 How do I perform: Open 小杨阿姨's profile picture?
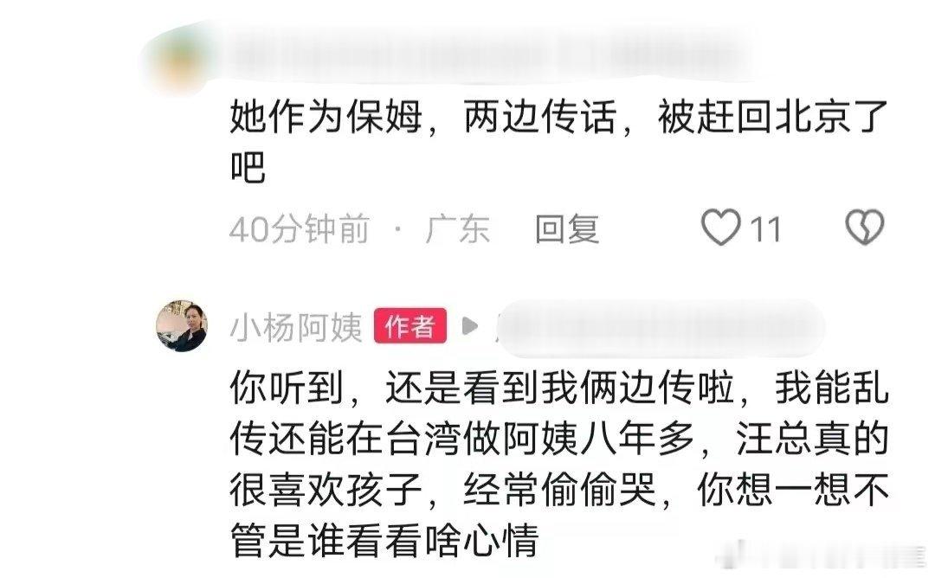tap(182, 326)
